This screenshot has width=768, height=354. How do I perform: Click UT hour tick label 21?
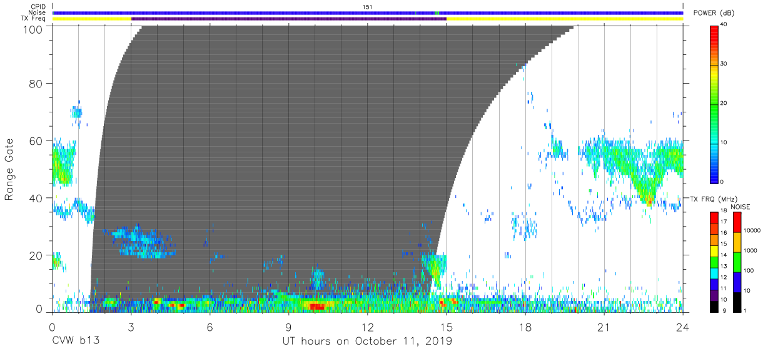pyautogui.click(x=604, y=327)
